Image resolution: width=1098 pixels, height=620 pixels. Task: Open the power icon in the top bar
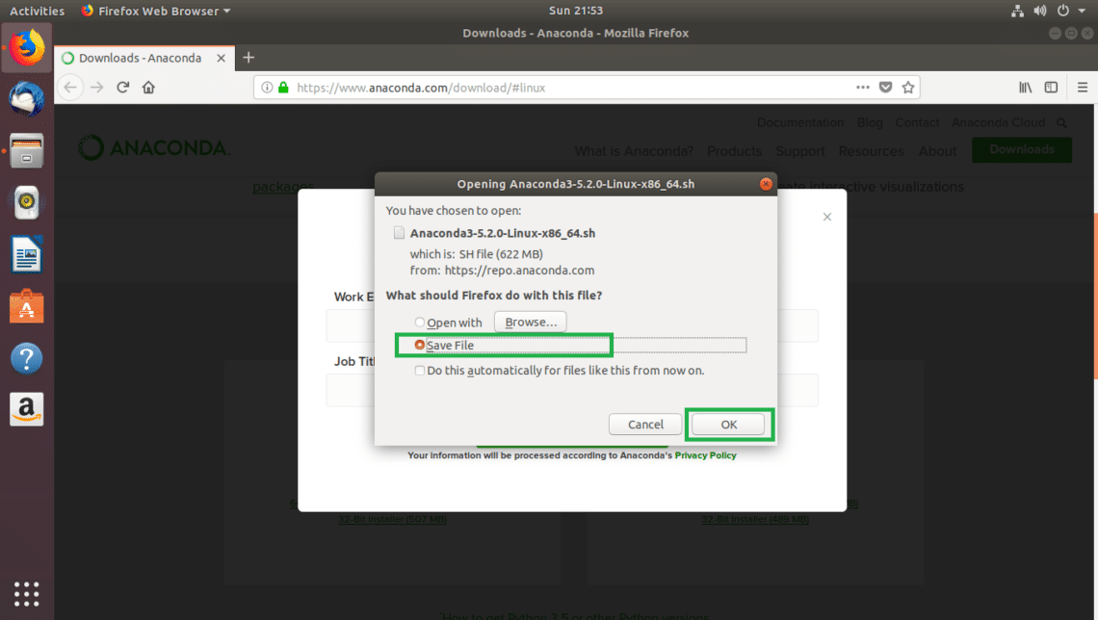point(1063,11)
